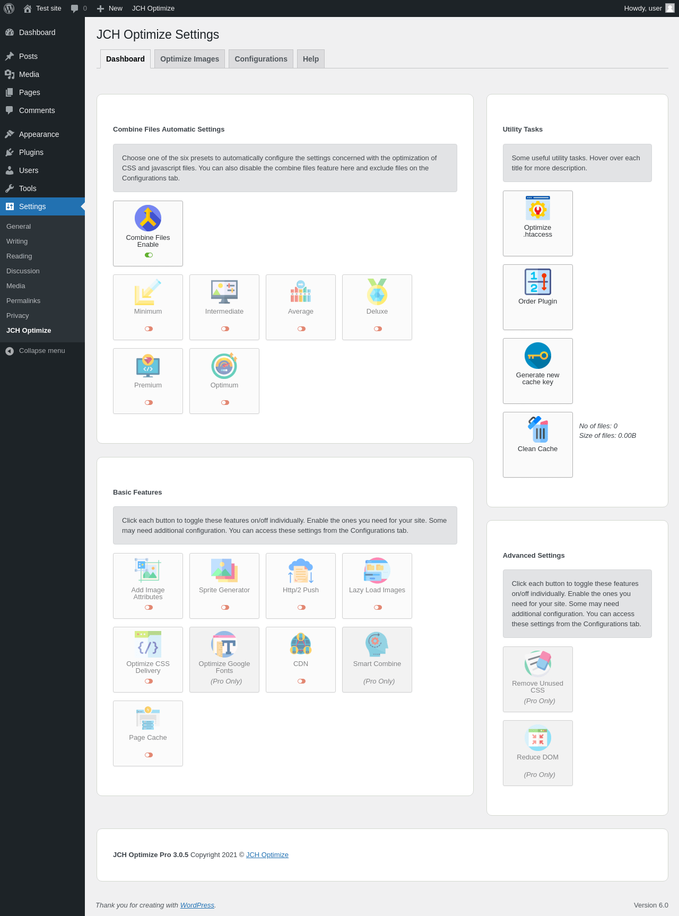Click the Lazy Load Images icon
Image resolution: width=679 pixels, height=916 pixels.
pyautogui.click(x=377, y=571)
